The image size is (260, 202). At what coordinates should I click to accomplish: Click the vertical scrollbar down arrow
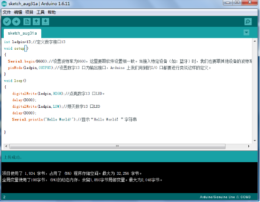pyautogui.click(x=255, y=141)
